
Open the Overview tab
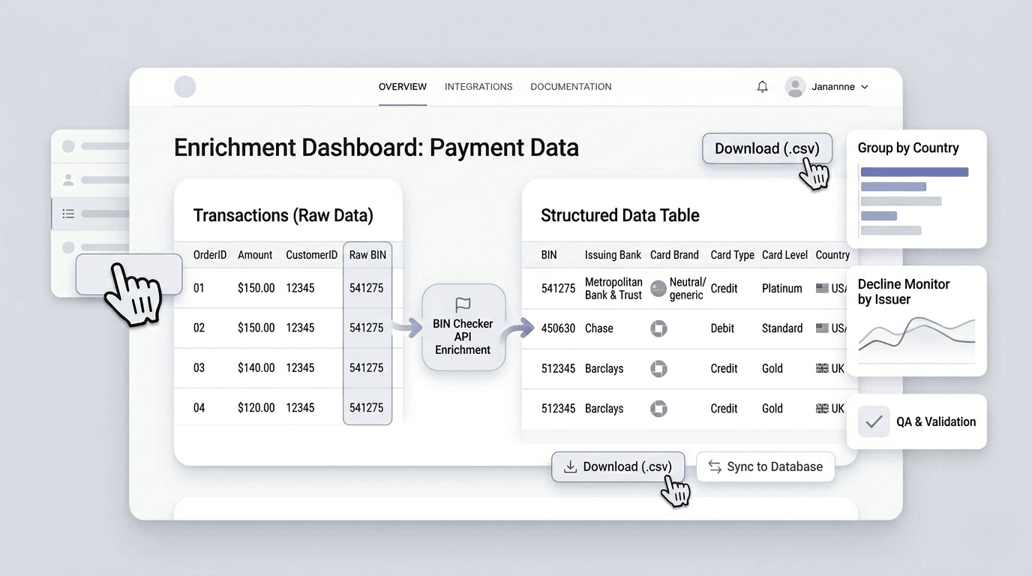coord(403,87)
